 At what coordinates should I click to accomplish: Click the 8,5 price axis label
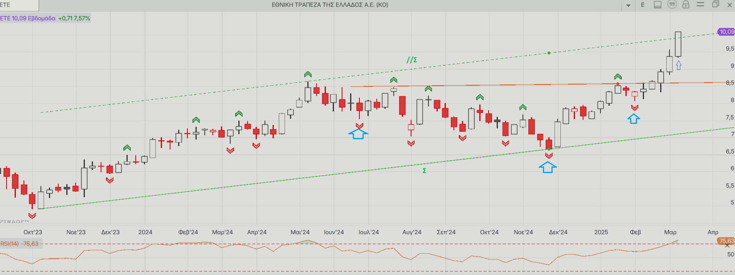pyautogui.click(x=730, y=83)
